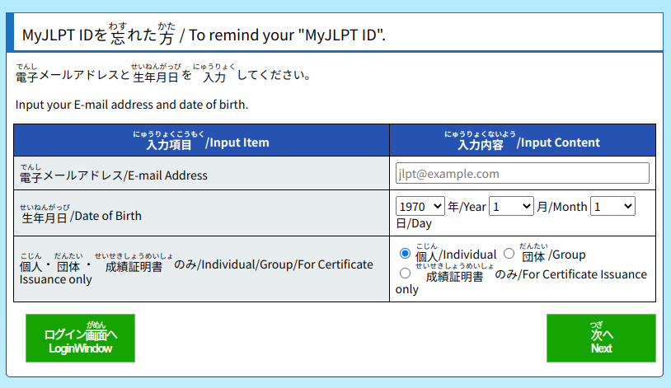The image size is (671, 388).
Task: Select For Certificate Issuance only radio button
Action: click(x=405, y=273)
